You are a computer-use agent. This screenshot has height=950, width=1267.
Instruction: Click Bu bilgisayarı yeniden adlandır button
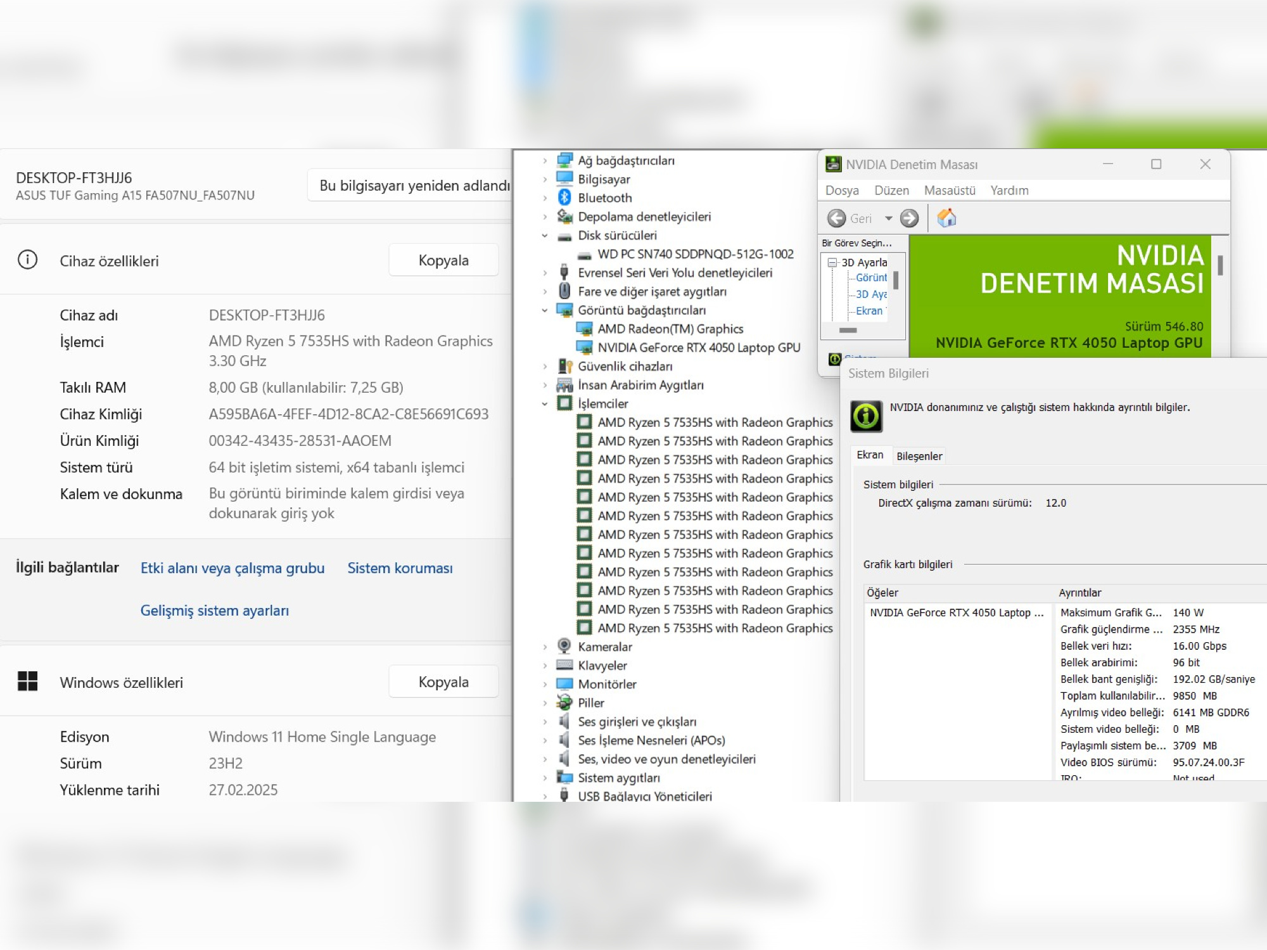(x=410, y=186)
